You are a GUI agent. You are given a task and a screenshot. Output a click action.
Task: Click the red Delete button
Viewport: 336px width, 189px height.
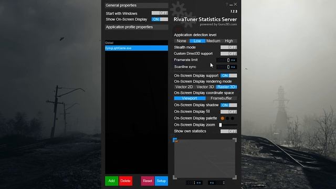(x=125, y=181)
